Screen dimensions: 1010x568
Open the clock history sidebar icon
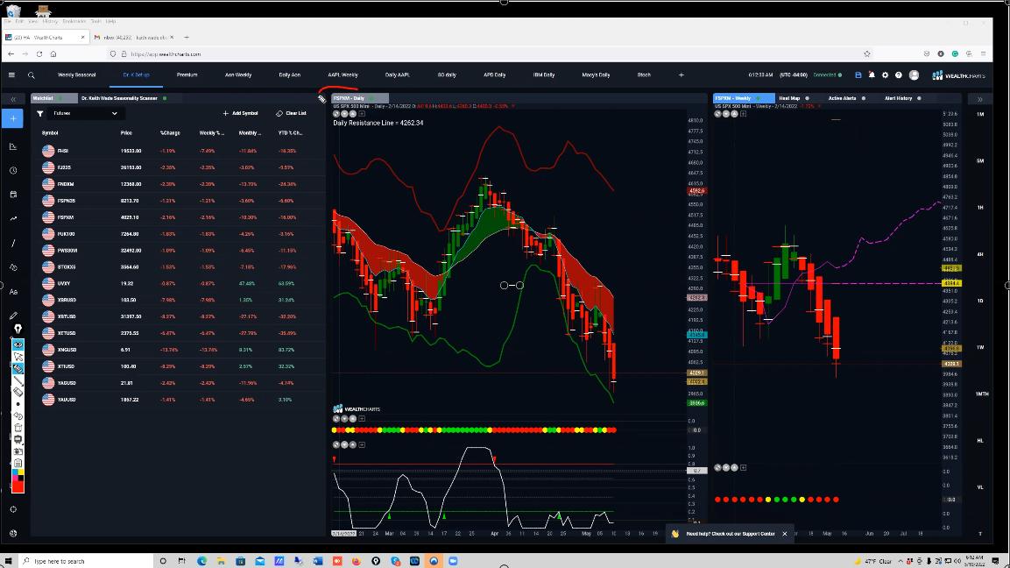point(13,171)
